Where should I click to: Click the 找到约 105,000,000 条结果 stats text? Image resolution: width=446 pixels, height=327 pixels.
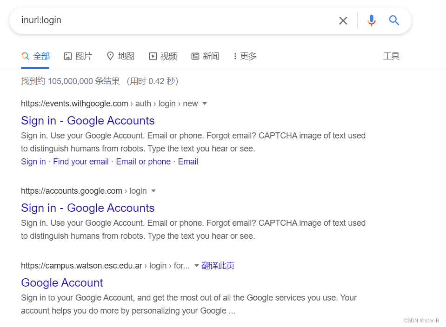tap(70, 81)
